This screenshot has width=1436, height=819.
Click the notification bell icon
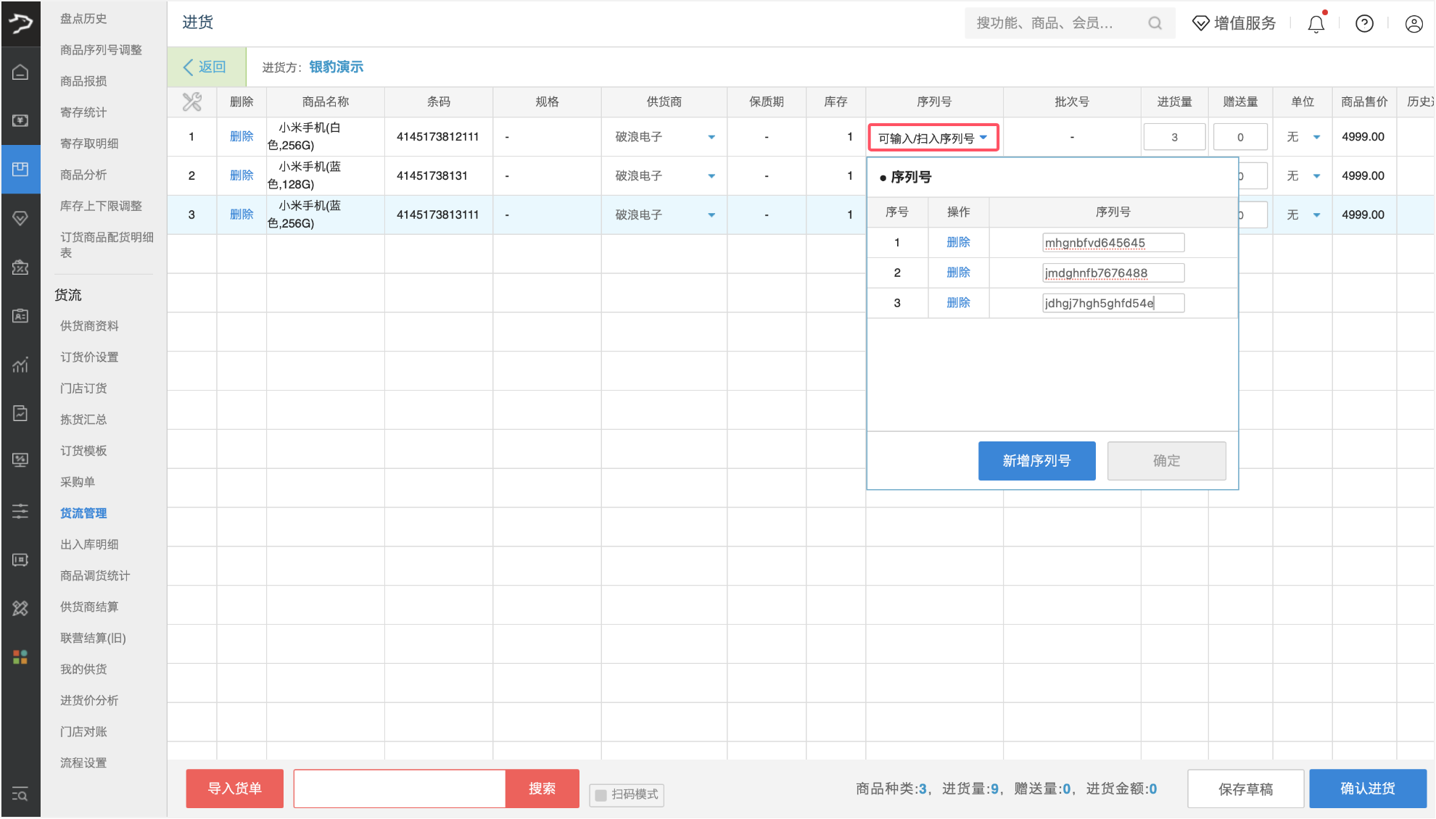point(1316,24)
